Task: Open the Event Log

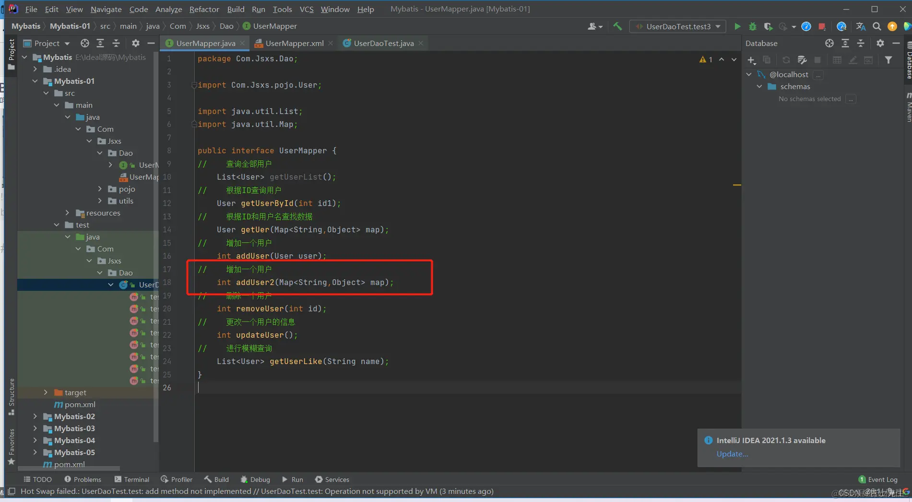Action: [878, 479]
